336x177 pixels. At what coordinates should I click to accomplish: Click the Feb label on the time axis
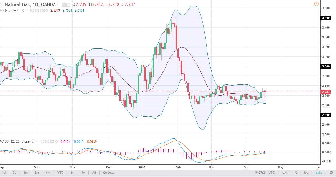coord(178,167)
